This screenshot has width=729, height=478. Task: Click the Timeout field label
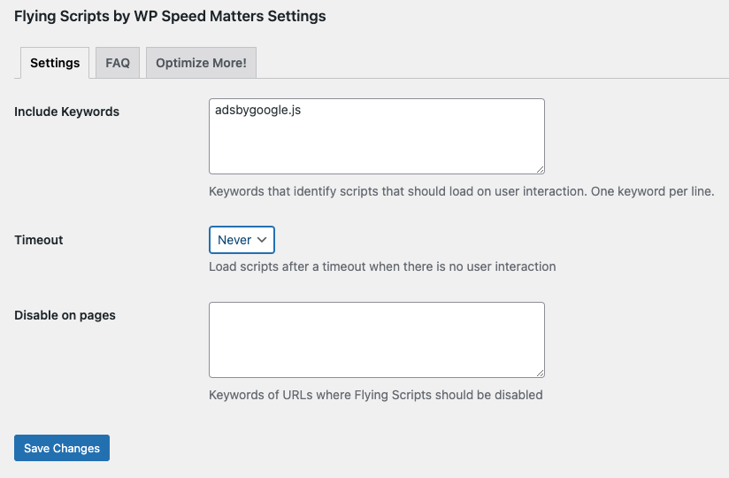pyautogui.click(x=39, y=240)
